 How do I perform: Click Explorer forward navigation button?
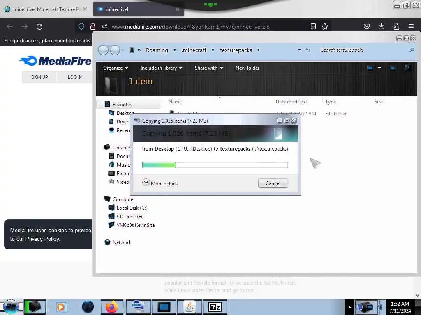pyautogui.click(x=115, y=50)
